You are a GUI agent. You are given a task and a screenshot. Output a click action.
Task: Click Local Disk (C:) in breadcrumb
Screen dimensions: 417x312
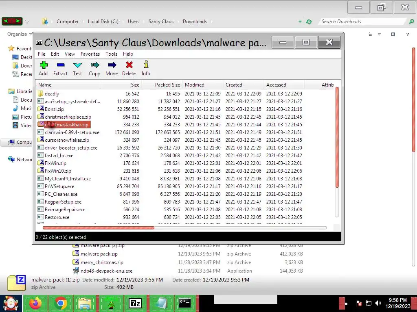[103, 22]
